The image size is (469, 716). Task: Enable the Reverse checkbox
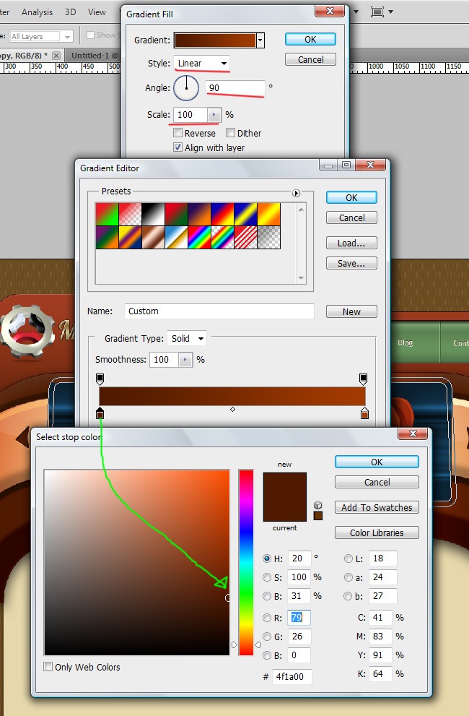(178, 133)
